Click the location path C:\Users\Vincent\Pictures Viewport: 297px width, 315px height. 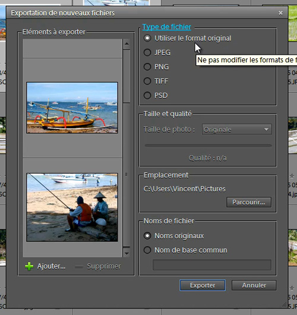click(x=185, y=189)
